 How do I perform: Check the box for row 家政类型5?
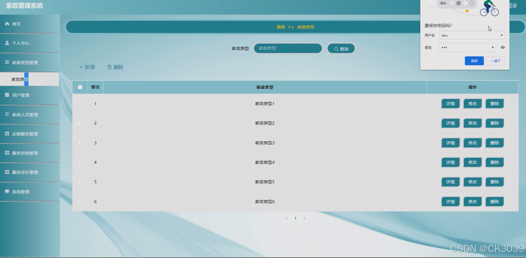[79, 182]
